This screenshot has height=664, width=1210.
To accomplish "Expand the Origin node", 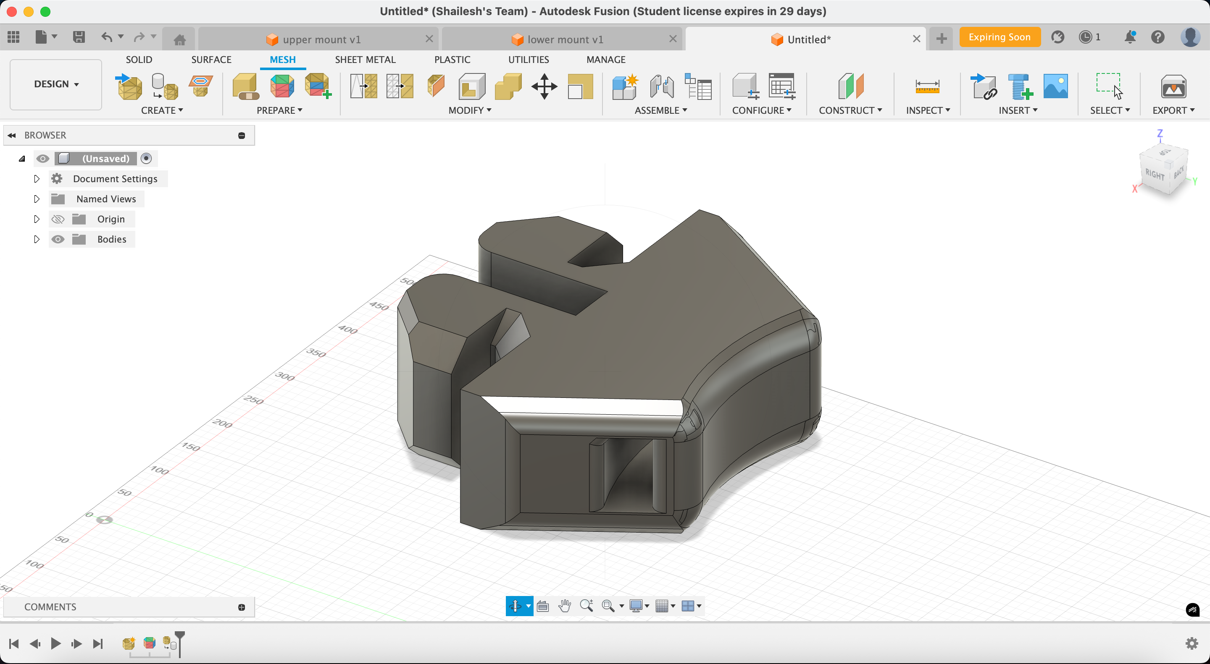I will [36, 219].
